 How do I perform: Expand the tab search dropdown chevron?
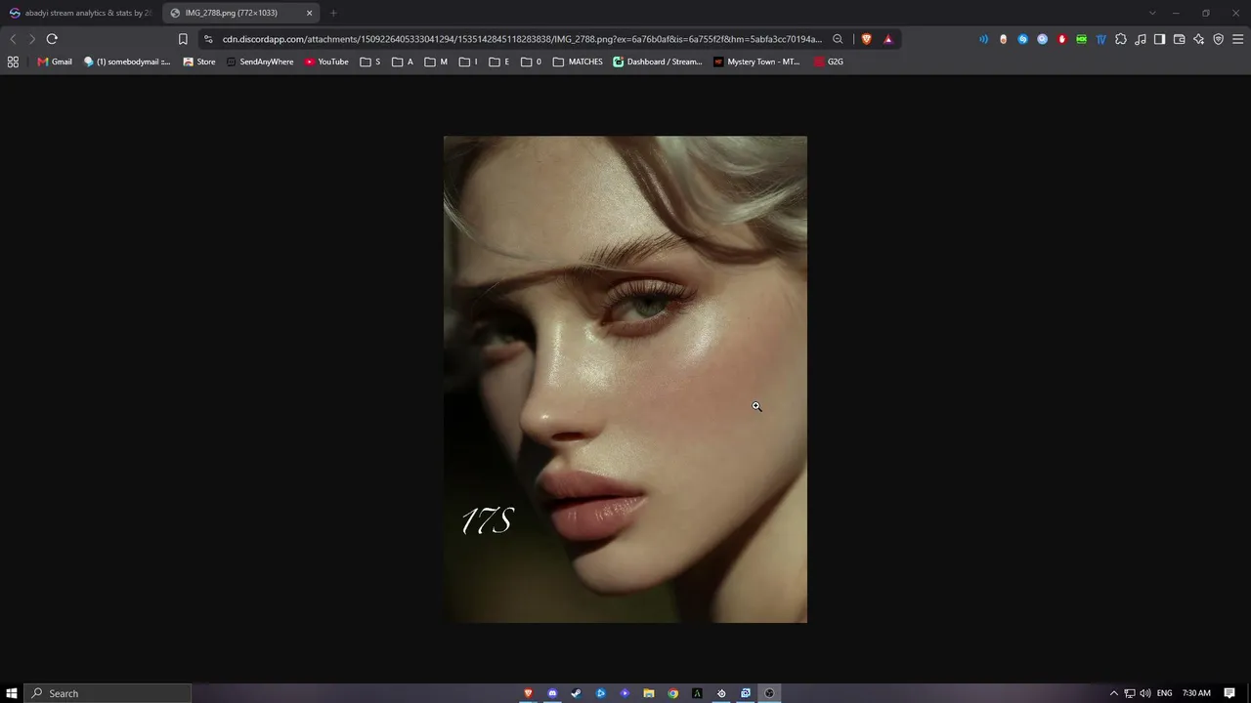[1152, 13]
